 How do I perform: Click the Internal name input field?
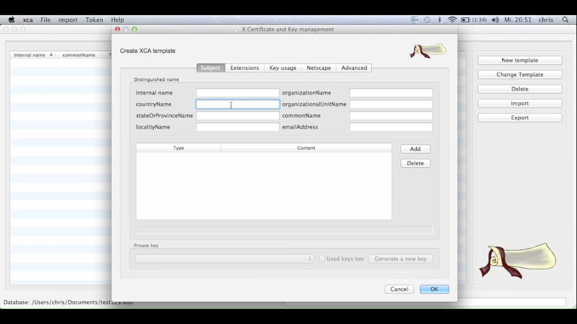[x=238, y=92]
